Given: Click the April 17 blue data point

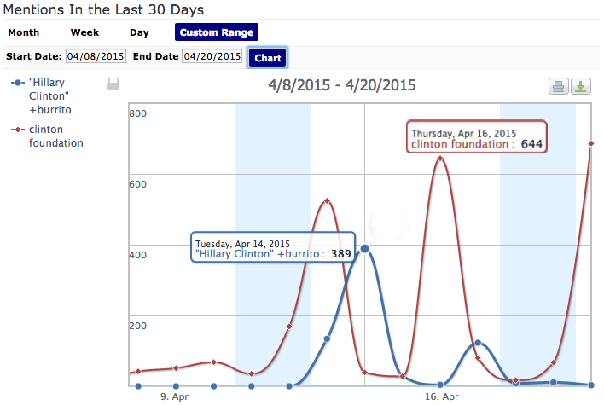Looking at the screenshot, I should pos(479,343).
